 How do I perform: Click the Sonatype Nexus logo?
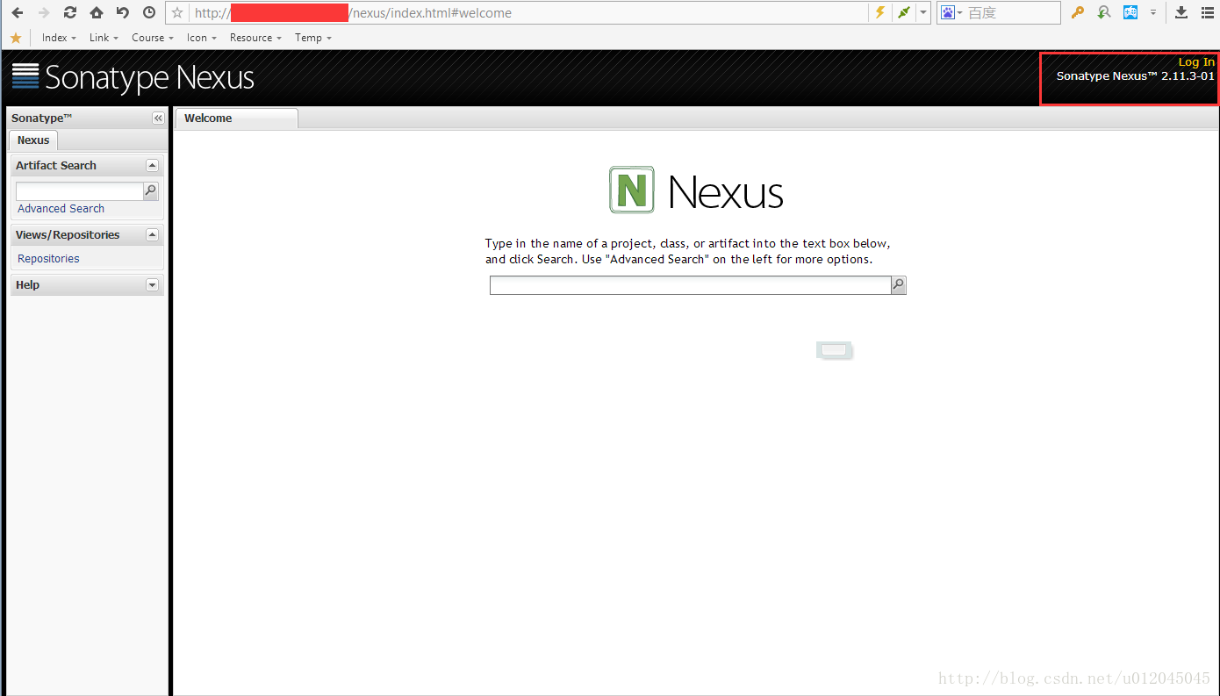(x=133, y=77)
